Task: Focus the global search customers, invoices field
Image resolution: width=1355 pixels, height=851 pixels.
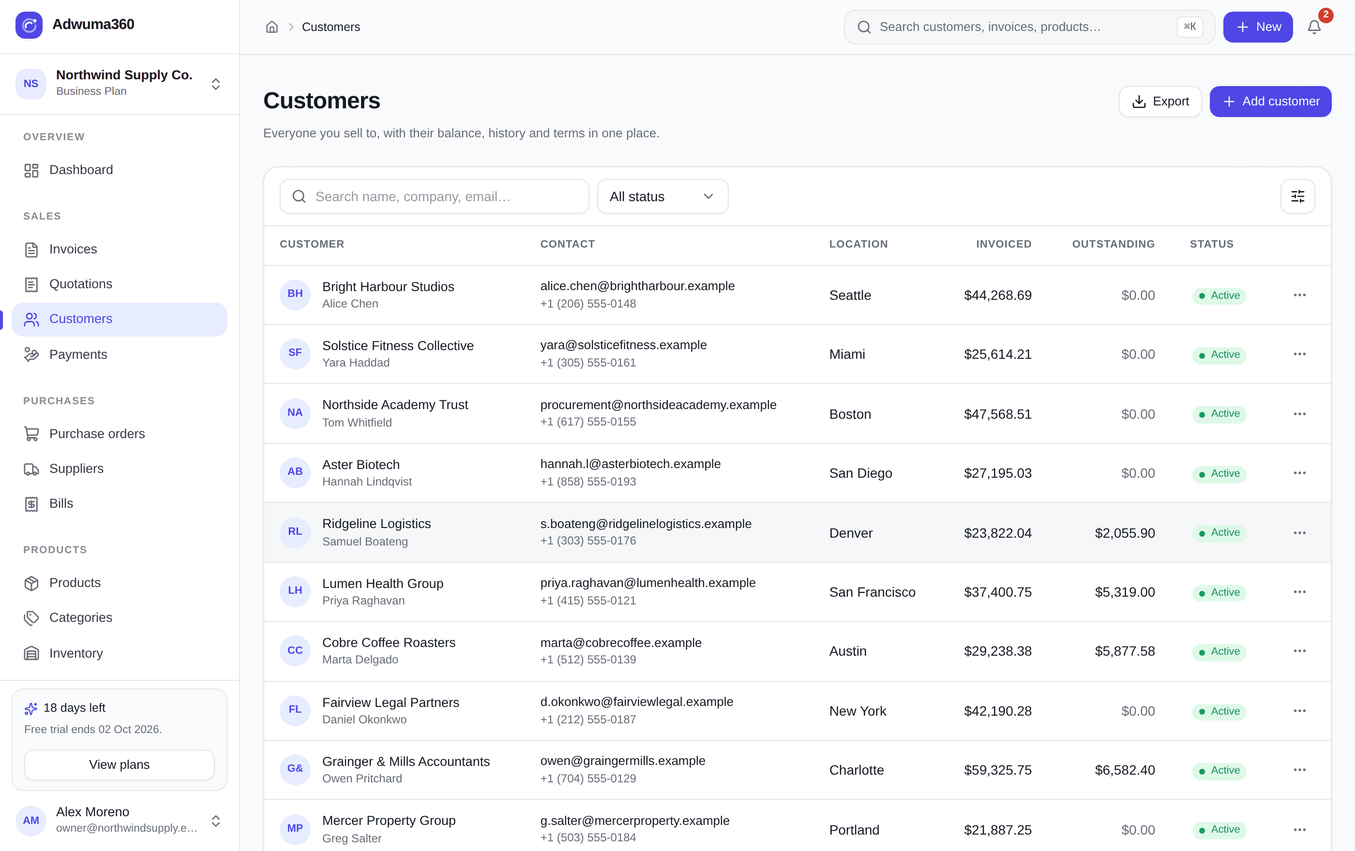Action: tap(1029, 27)
